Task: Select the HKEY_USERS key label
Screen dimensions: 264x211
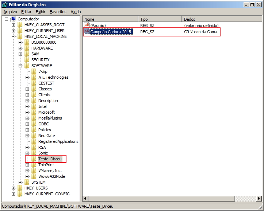Action: pos(36,188)
